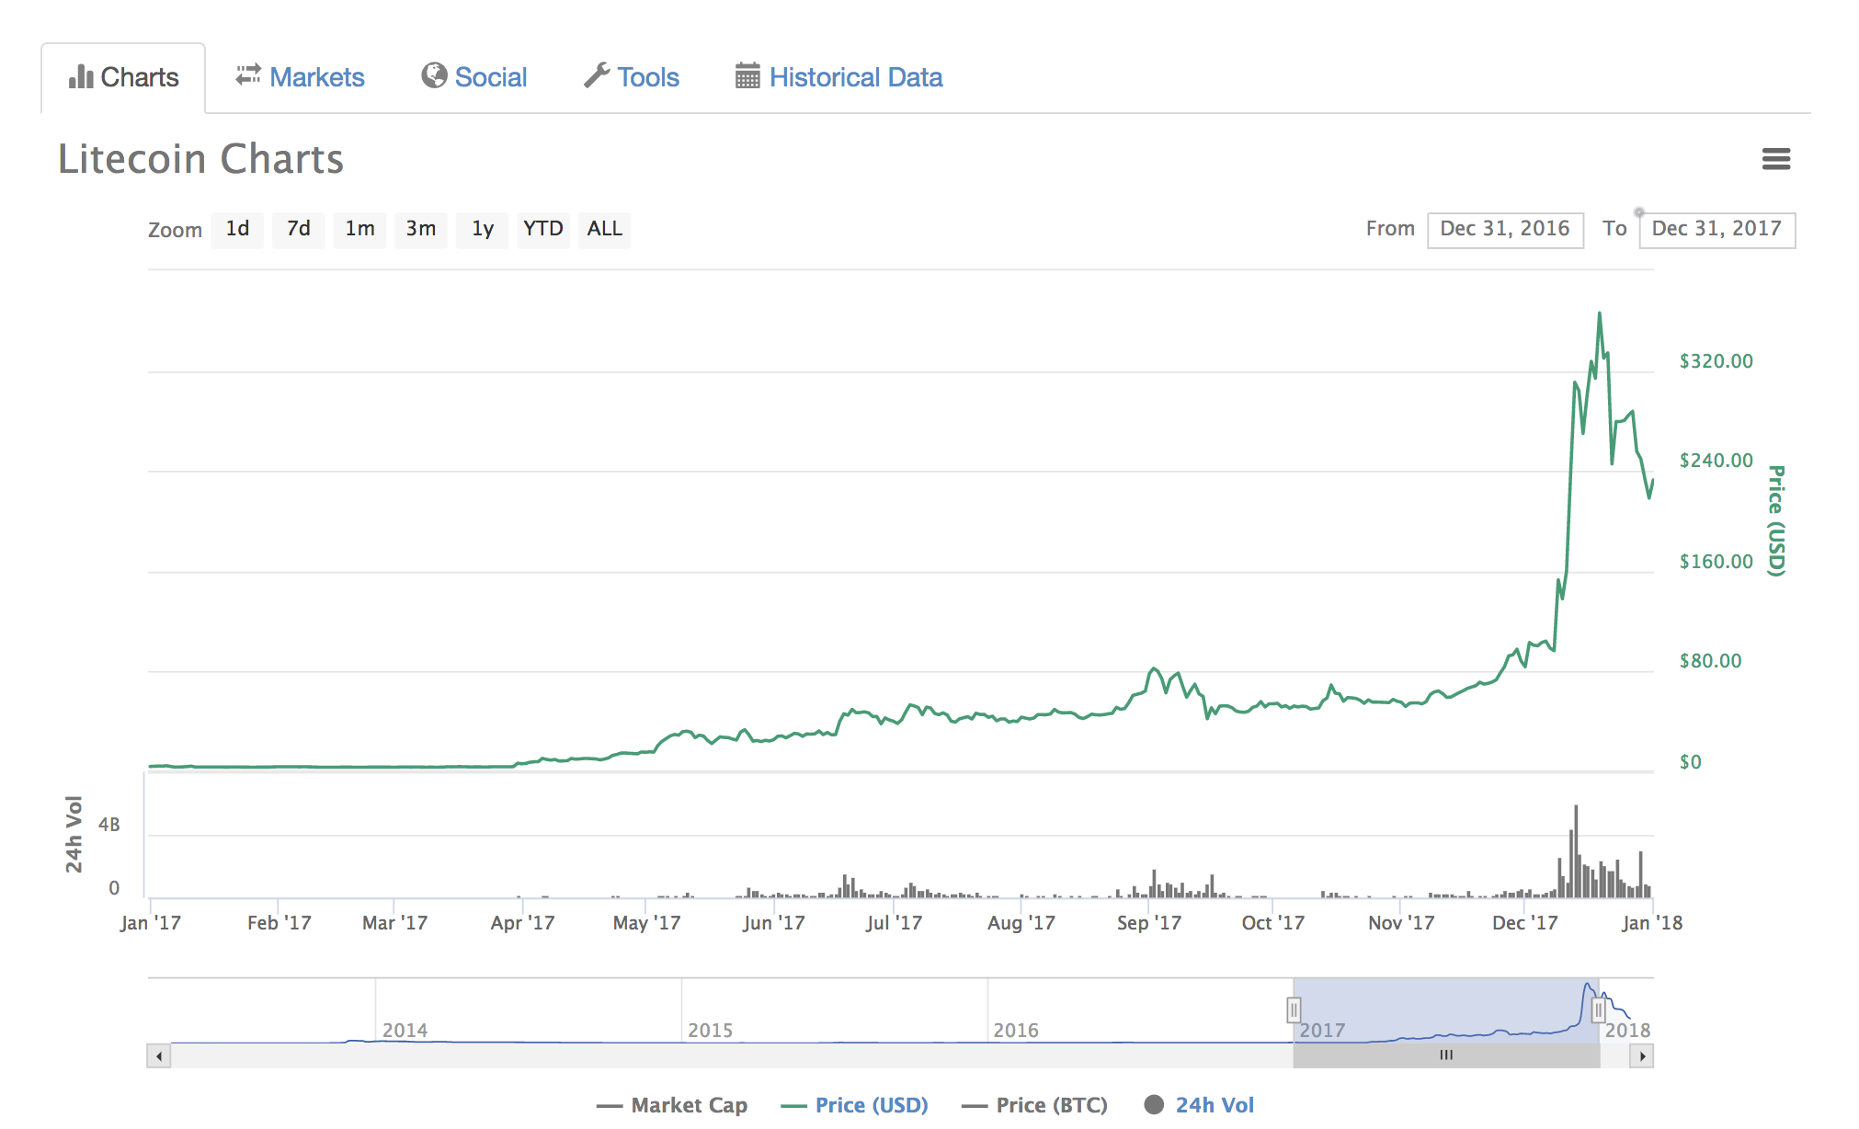
Task: Click the 2016 label in navigator
Action: [x=1016, y=1031]
